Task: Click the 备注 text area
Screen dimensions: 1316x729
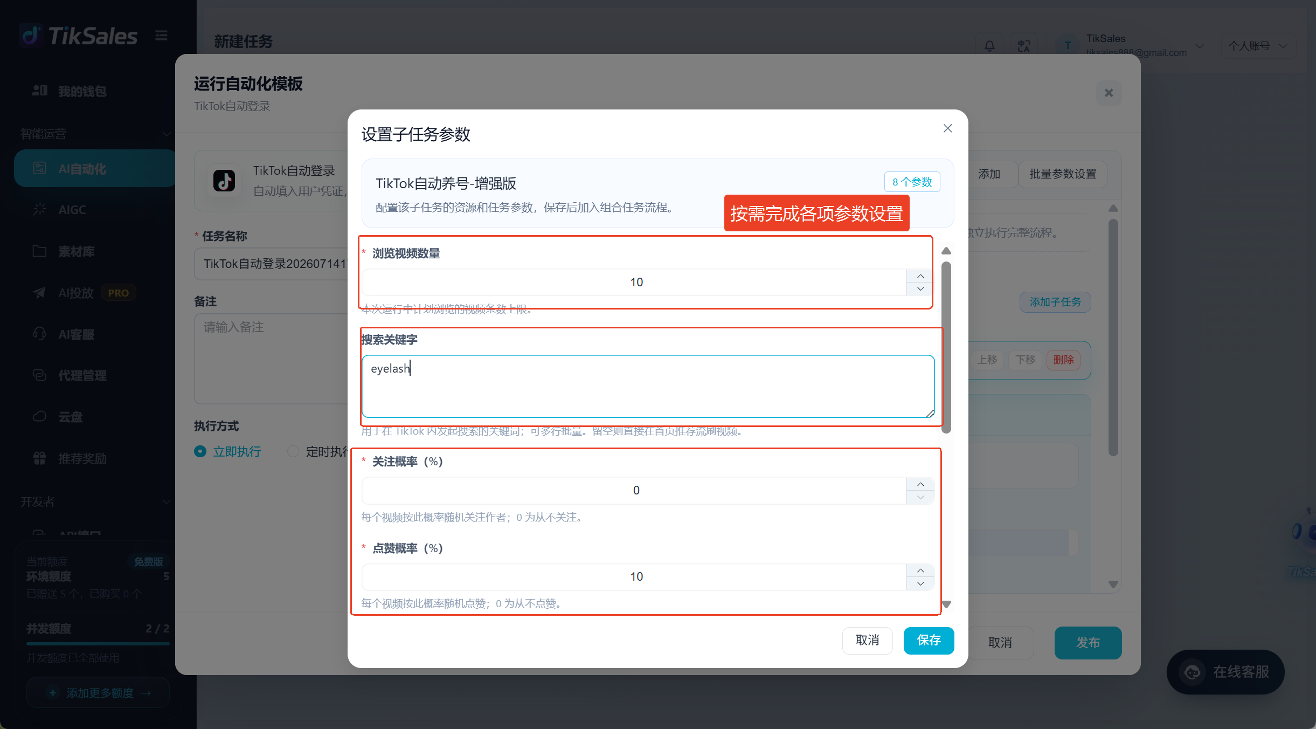Action: coord(272,359)
